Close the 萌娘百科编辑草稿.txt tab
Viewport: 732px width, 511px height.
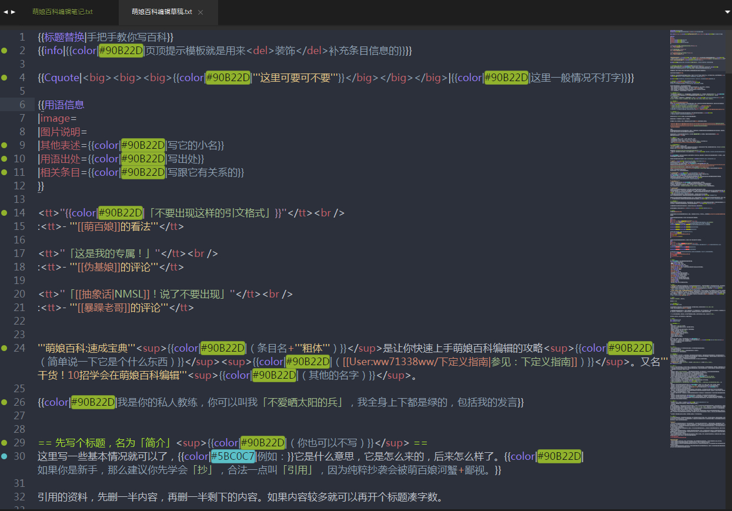point(200,12)
